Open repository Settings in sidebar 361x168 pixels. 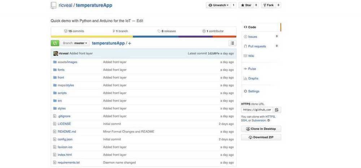253,91
